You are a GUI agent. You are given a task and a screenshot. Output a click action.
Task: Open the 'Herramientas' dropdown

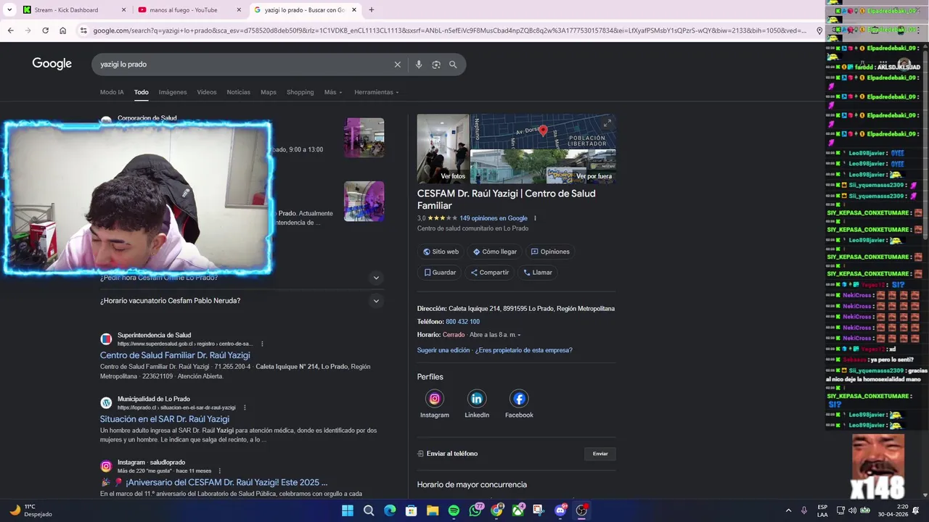[x=377, y=92]
